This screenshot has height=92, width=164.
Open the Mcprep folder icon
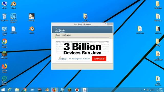click(158, 17)
